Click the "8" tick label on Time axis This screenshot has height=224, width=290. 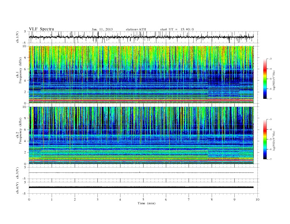click(x=212, y=199)
